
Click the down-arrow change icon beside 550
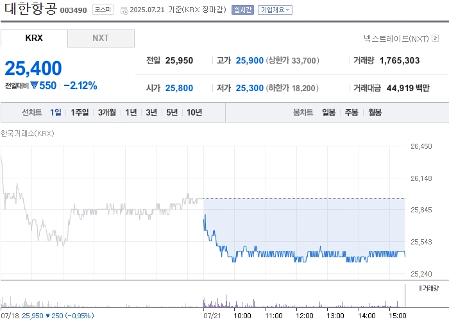34,85
